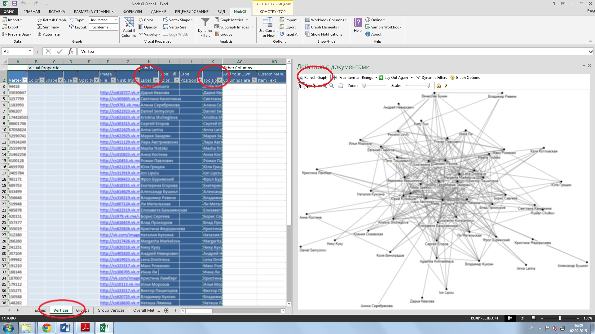Screen dimensions: 595x334
Task: Click zoom out magnifier in graph pane
Action: pos(331,86)
